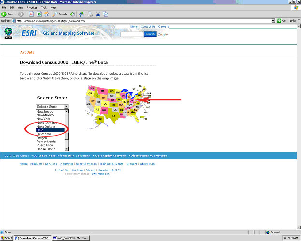Click Texas (TX) on the map
Image resolution: width=301 pixels, height=241 pixels.
point(113,116)
